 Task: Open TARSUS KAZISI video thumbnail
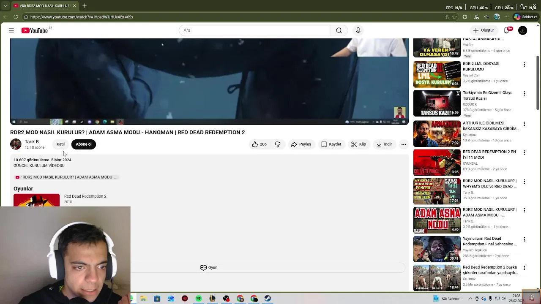tap(437, 103)
